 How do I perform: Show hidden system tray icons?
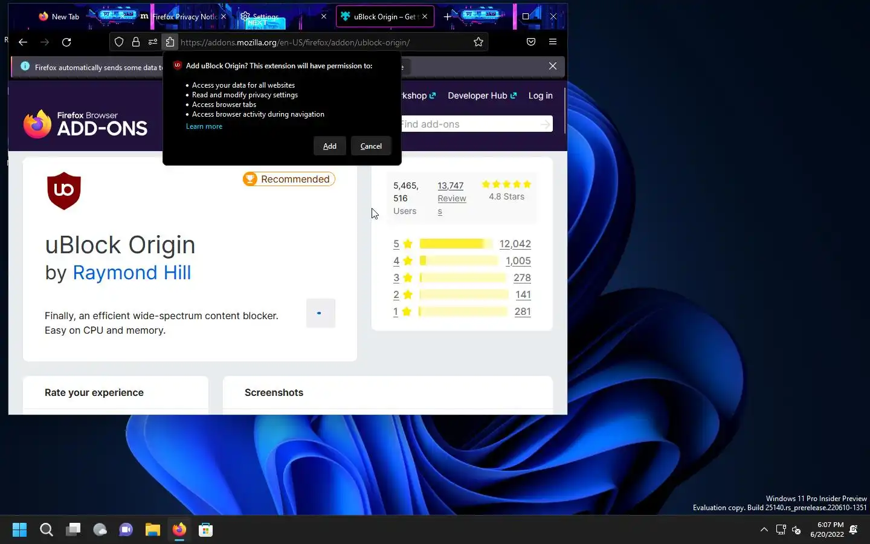764,529
